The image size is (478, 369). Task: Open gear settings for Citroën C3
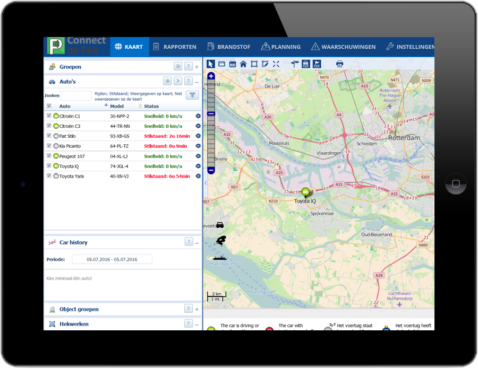(x=198, y=126)
